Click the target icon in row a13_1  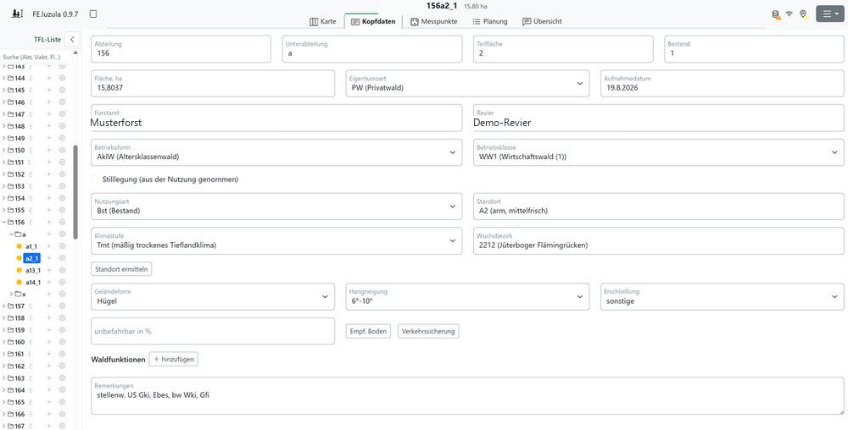point(62,270)
